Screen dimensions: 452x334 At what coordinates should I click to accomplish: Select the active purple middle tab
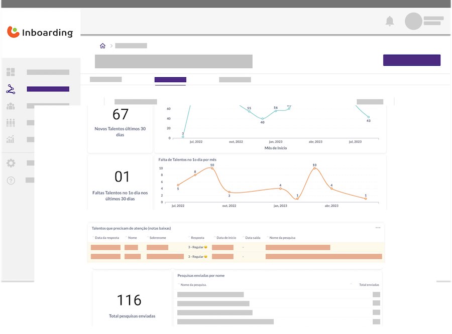[x=170, y=80]
